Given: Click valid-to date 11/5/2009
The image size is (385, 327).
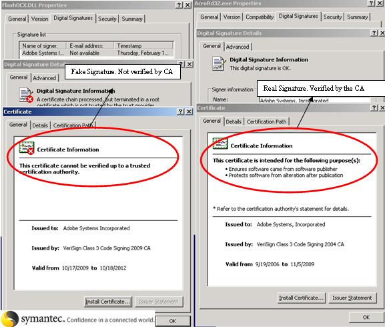Looking at the screenshot, I should [x=302, y=264].
